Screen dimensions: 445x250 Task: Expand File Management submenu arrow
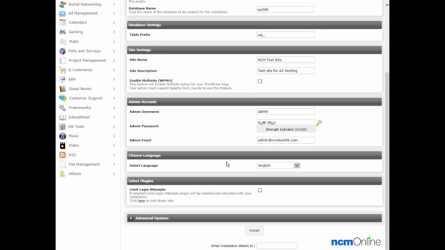[114, 165]
